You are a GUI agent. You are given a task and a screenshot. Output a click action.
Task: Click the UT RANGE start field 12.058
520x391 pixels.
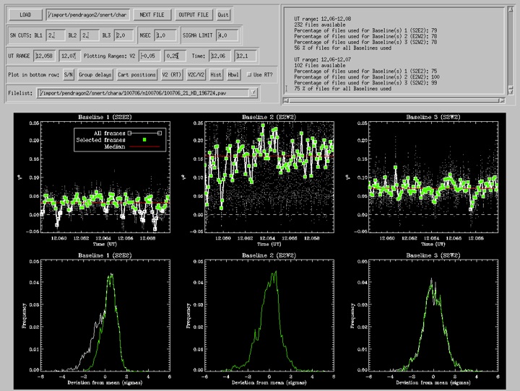(x=45, y=56)
